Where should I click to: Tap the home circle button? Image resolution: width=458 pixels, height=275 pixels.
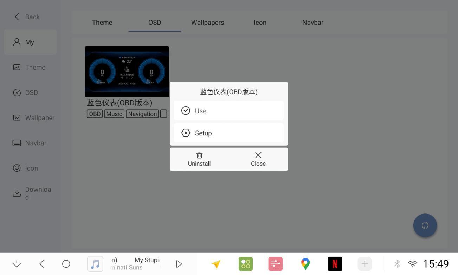[66, 264]
